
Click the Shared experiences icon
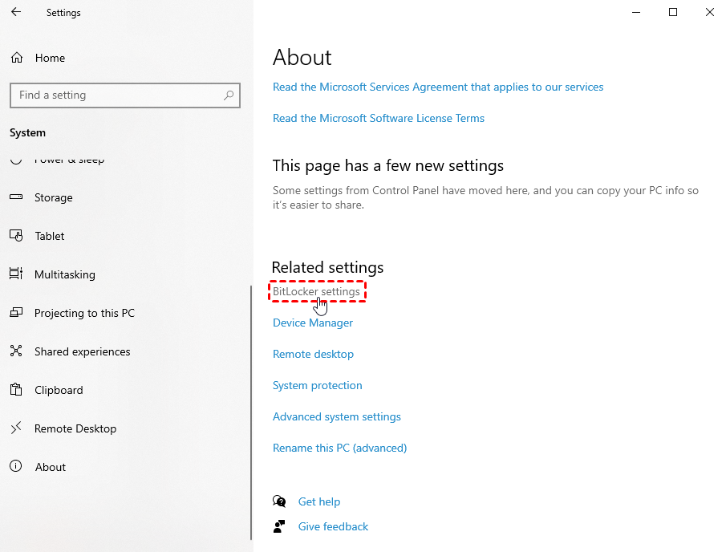(16, 351)
